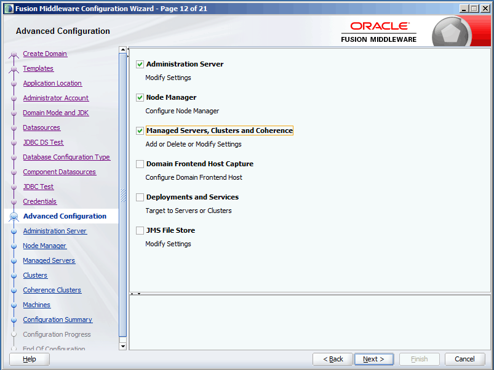Enable the Domain Frontend Host Capture checkbox
This screenshot has width=494, height=370.
pos(140,164)
